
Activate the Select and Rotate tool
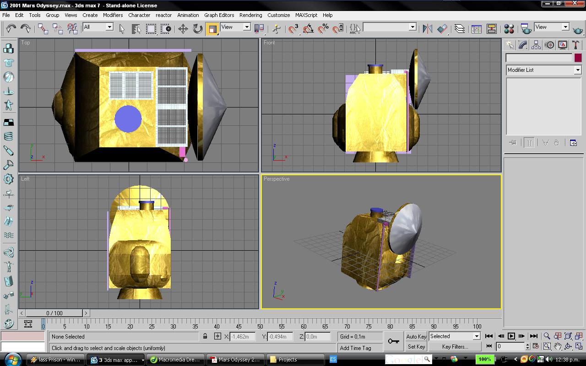pos(198,29)
